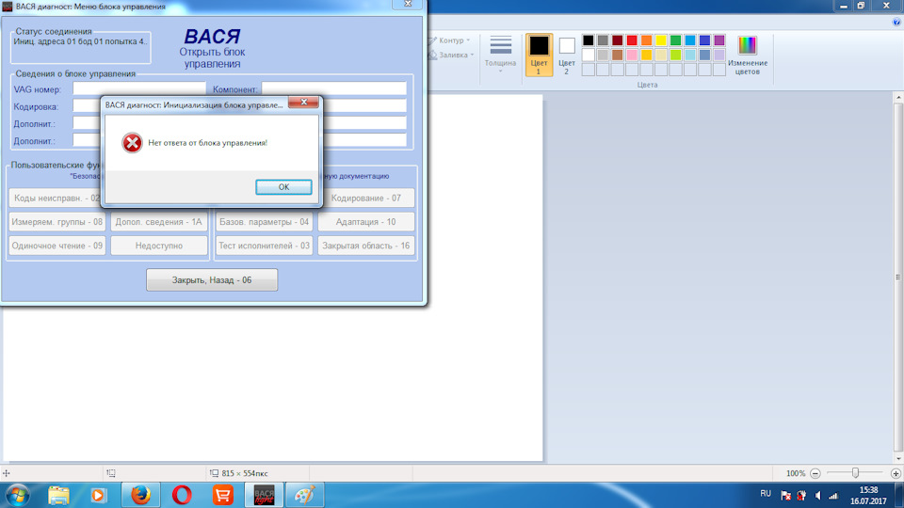Click the zoom in plus button
The image size is (904, 508).
pos(896,473)
